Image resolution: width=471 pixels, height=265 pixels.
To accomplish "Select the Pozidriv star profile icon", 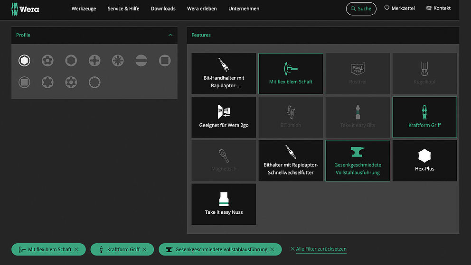I will pos(118,61).
